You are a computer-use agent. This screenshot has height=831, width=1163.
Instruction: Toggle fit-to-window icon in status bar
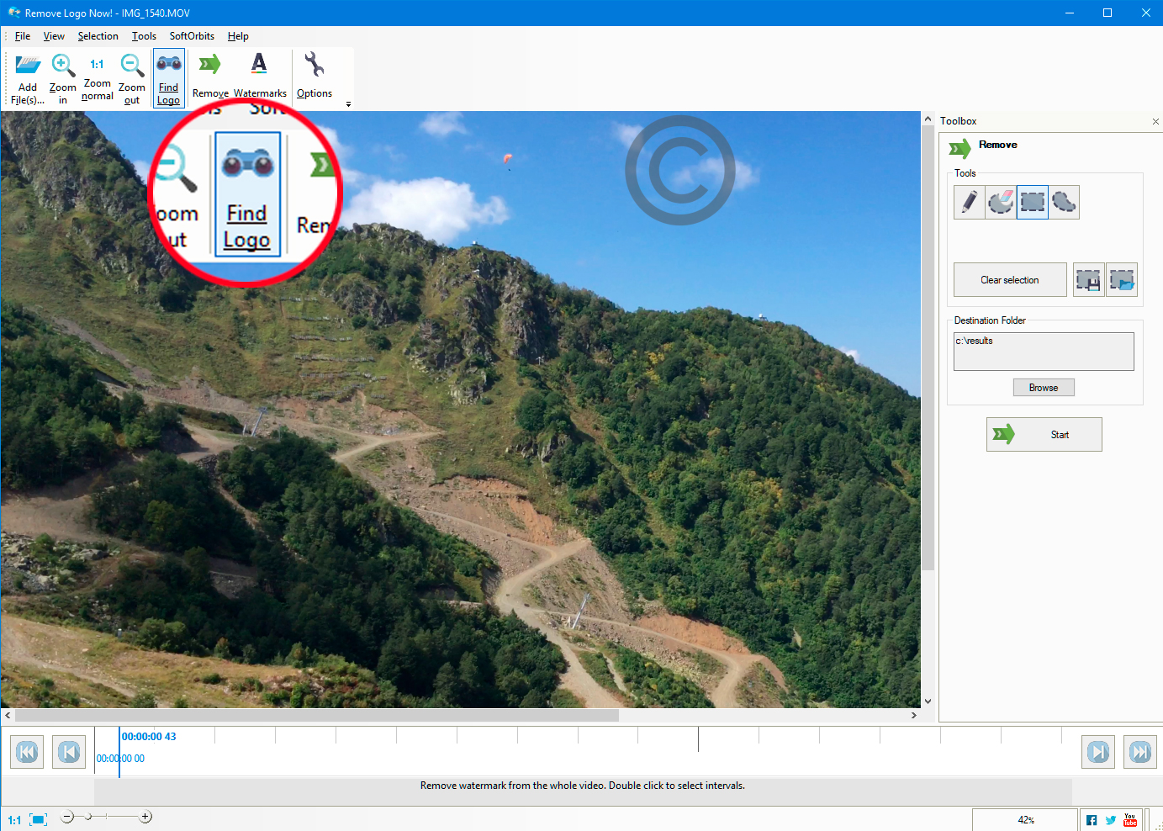(39, 819)
